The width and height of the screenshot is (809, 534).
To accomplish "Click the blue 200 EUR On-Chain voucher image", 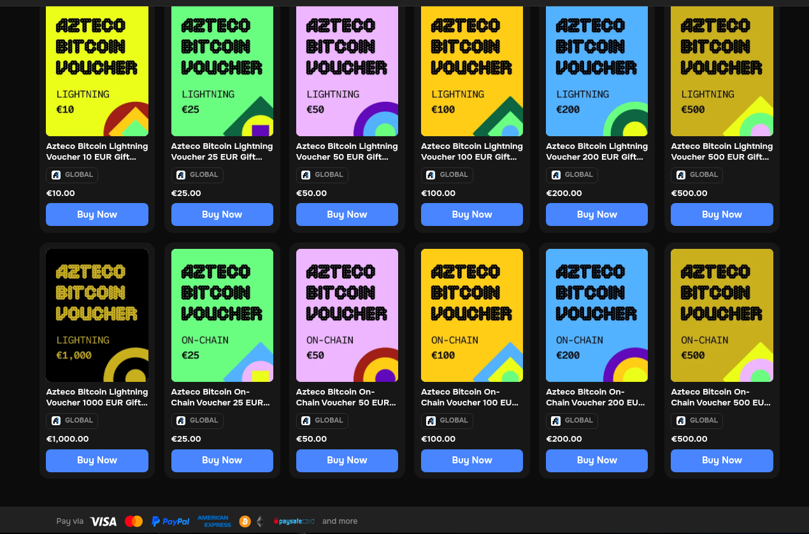I will coord(596,315).
